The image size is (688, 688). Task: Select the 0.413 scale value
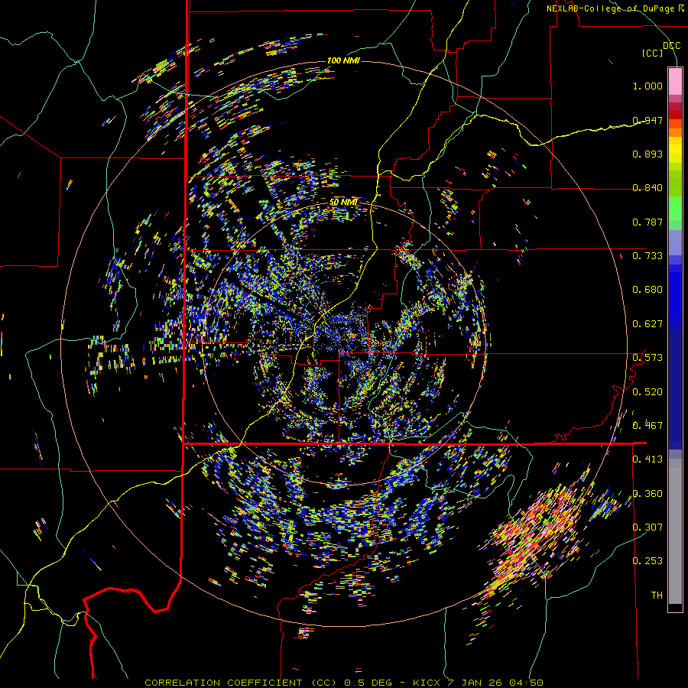click(x=647, y=459)
